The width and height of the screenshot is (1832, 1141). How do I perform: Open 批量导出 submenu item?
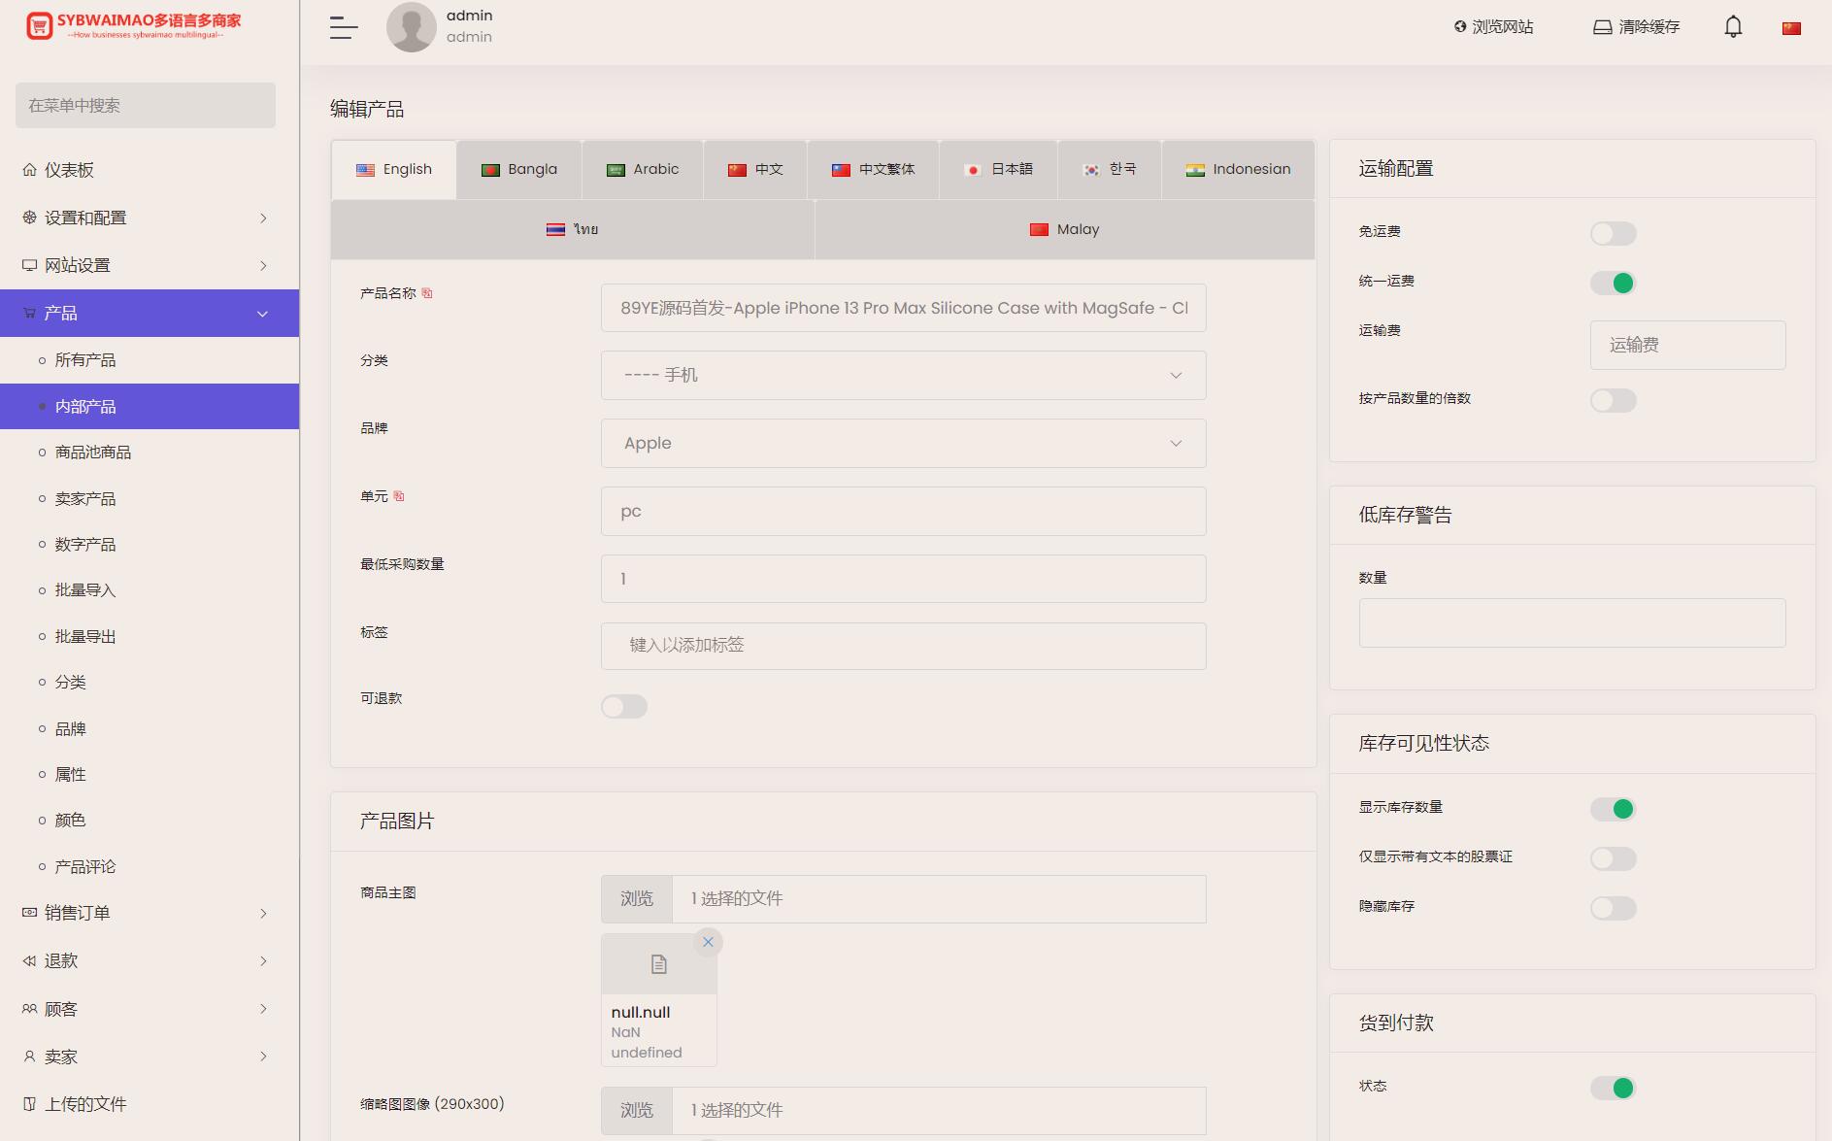150,637
